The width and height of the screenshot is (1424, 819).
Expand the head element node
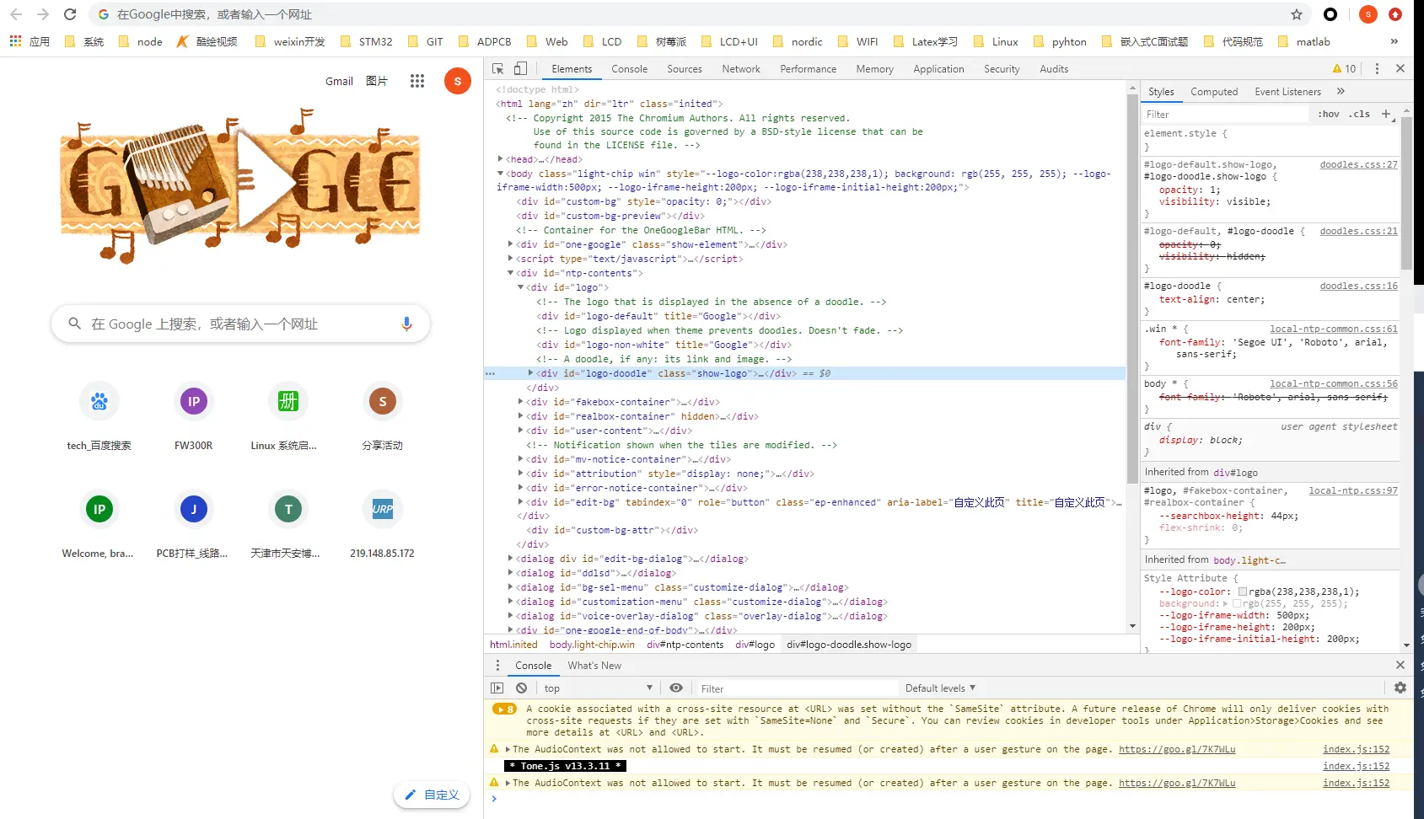click(500, 159)
